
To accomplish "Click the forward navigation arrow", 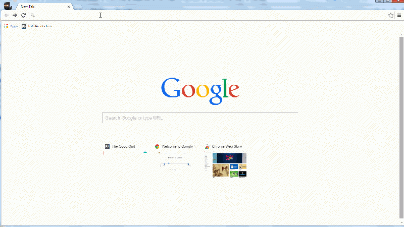I will tap(15, 15).
